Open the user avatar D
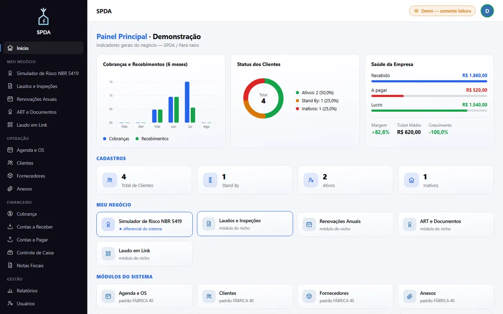This screenshot has height=314, width=503. [x=487, y=11]
